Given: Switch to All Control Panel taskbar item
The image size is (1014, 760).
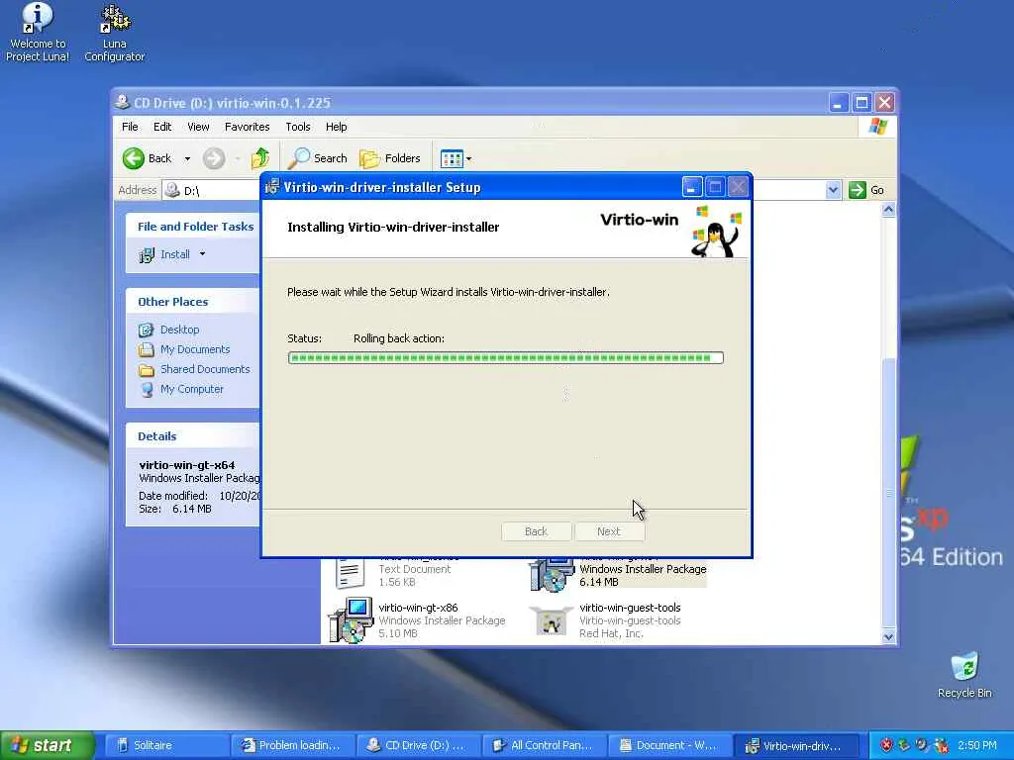Looking at the screenshot, I should point(544,745).
